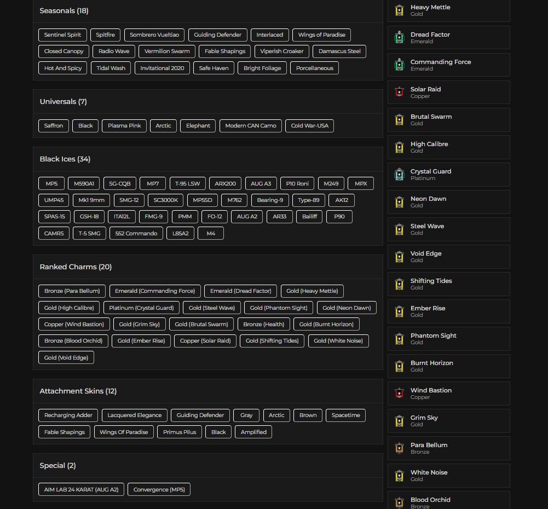Click the Wind Bastion copper charm icon

[399, 394]
